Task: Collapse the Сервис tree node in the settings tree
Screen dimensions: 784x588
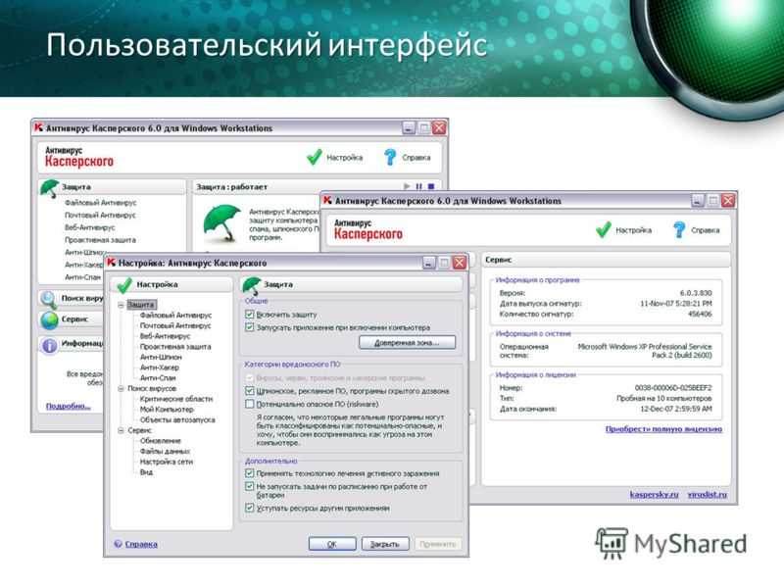Action: (121, 430)
